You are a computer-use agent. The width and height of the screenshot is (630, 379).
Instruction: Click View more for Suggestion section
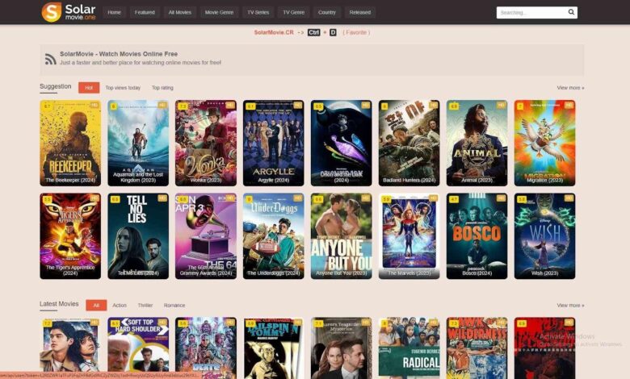[570, 87]
